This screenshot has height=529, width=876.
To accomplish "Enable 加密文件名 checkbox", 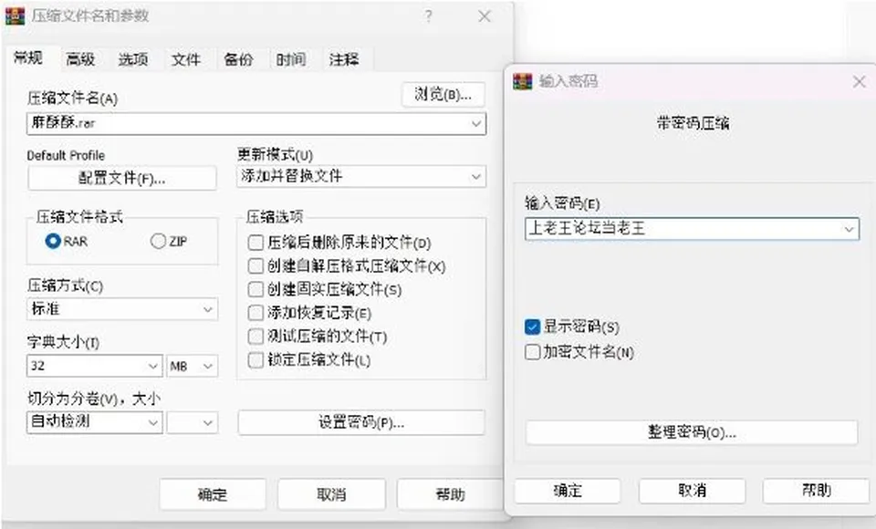I will point(532,352).
